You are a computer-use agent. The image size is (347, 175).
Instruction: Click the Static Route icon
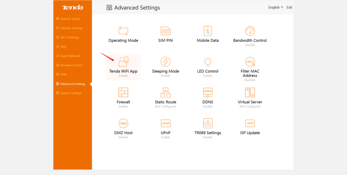point(166,92)
